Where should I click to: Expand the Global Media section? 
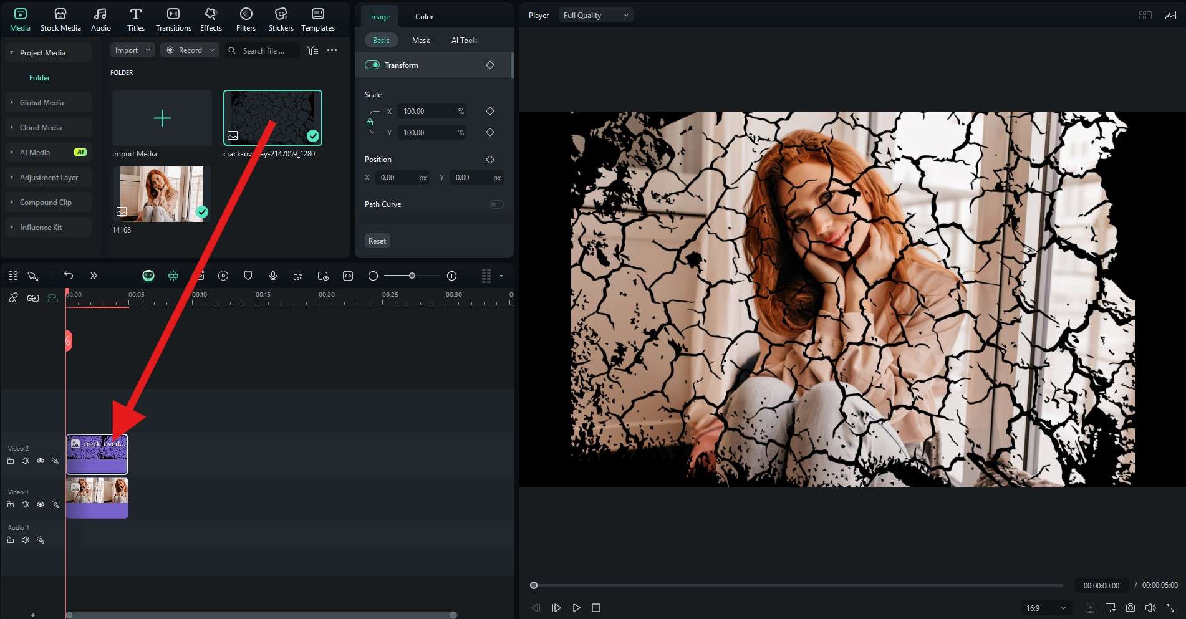(12, 102)
